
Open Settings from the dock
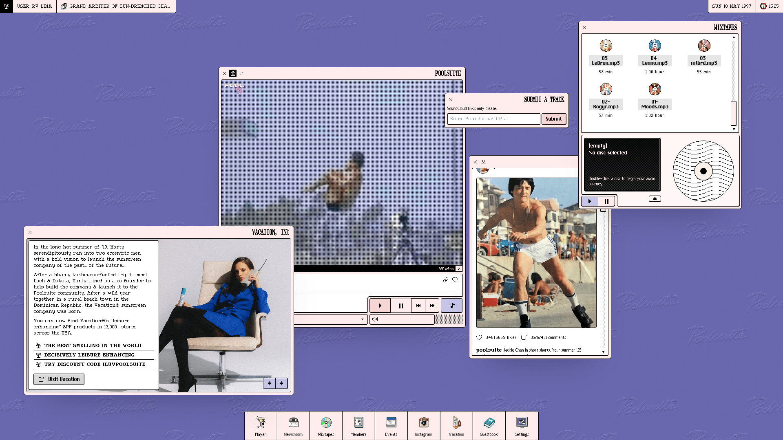tap(522, 426)
